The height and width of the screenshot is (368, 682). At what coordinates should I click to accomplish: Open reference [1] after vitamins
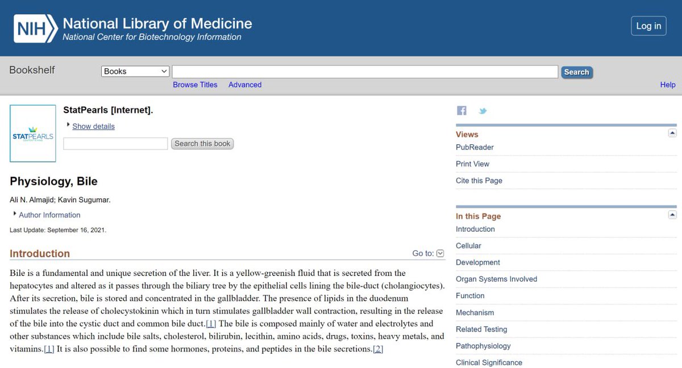[49, 349]
